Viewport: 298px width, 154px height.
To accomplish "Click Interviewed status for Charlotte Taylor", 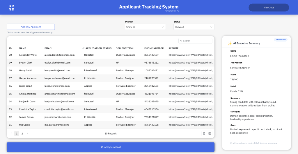I will click(x=90, y=109).
